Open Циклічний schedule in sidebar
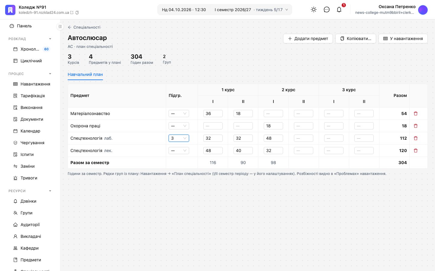The image size is (435, 271). [x=30, y=61]
